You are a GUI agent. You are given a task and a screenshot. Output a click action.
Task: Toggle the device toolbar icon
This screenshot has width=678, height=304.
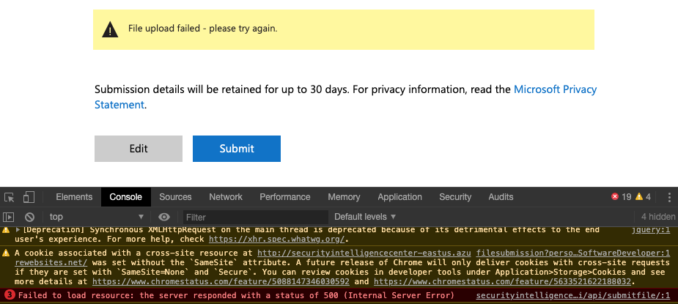pyautogui.click(x=29, y=197)
